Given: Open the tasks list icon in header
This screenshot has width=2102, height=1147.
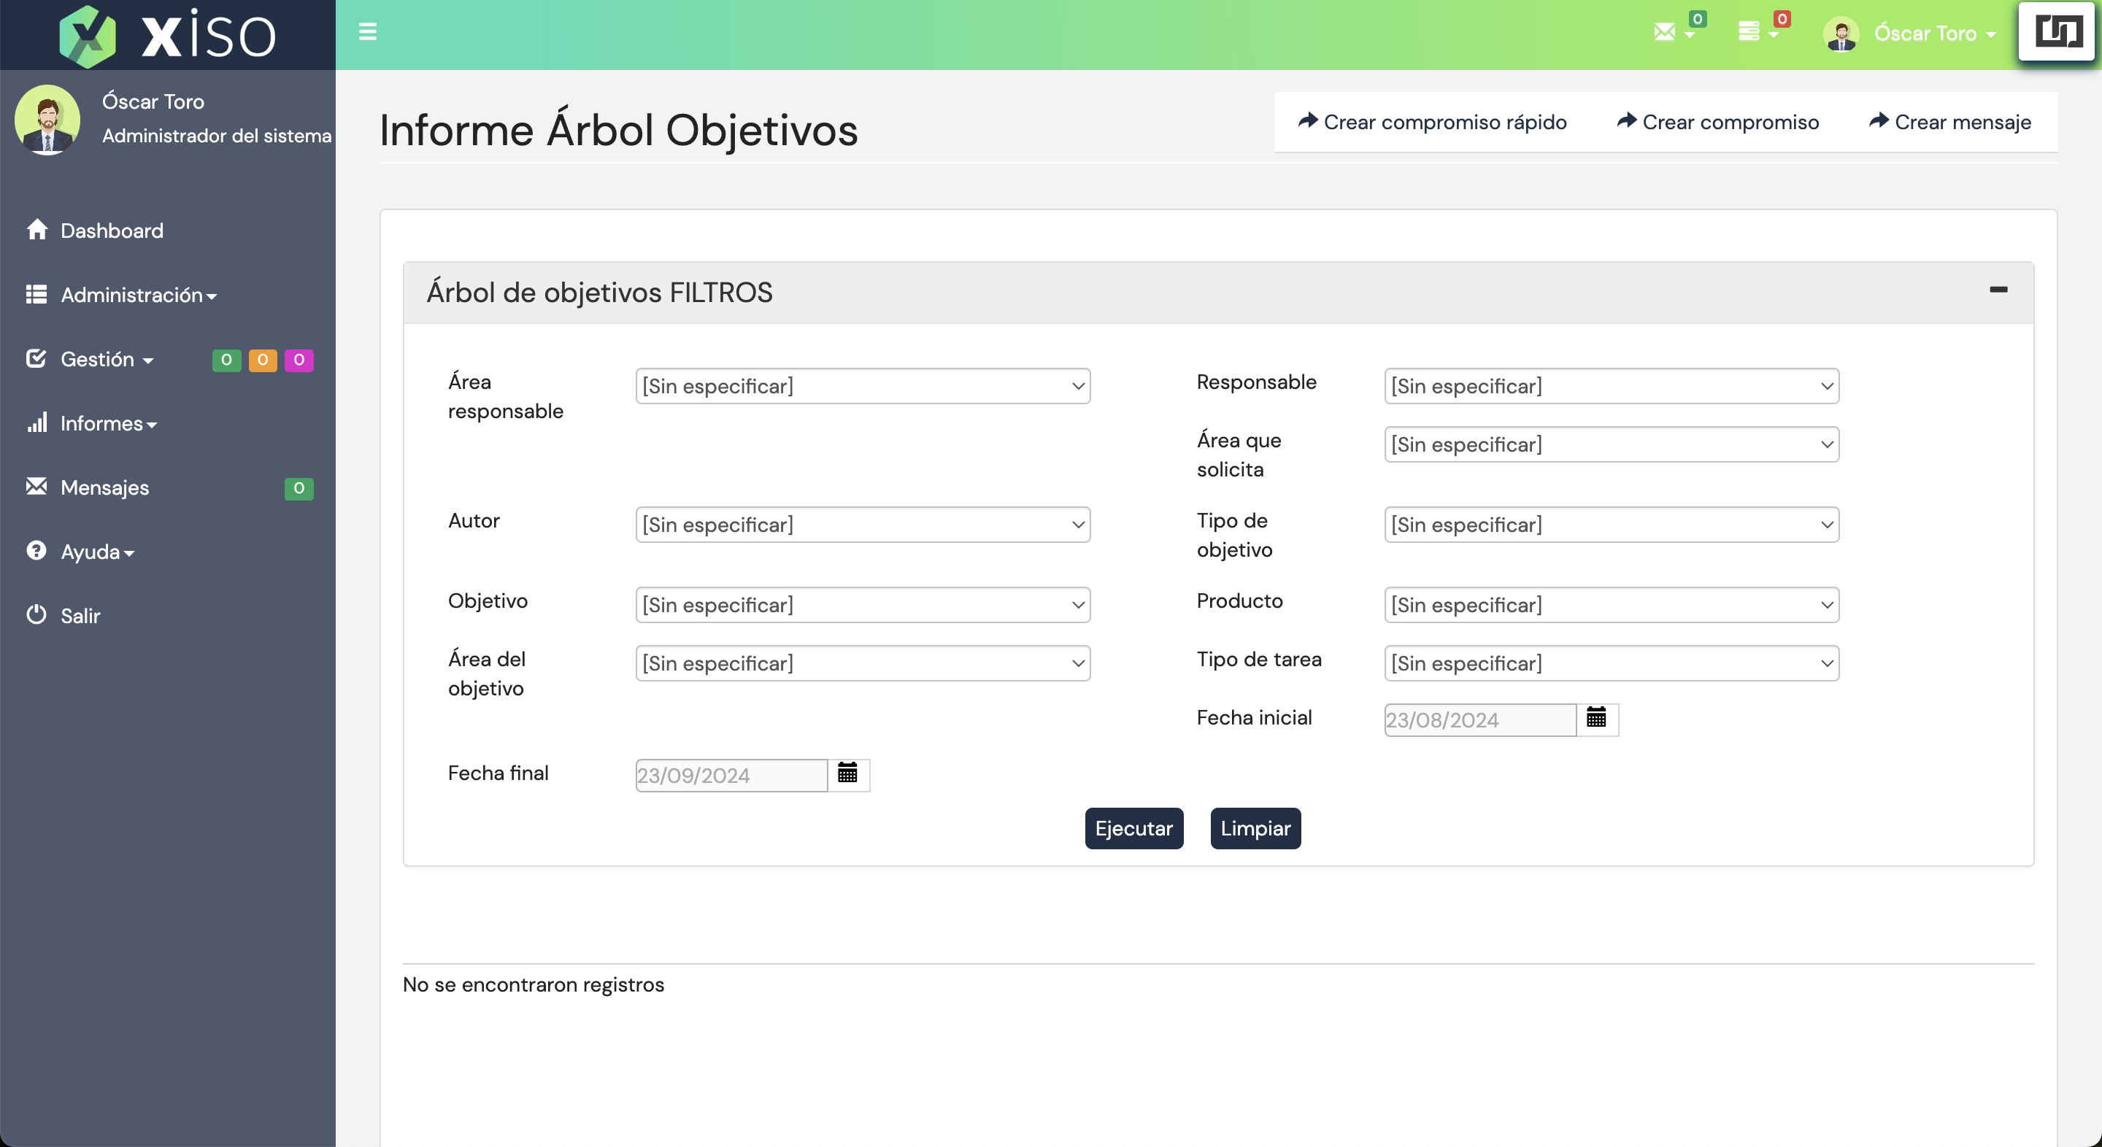Looking at the screenshot, I should [x=1749, y=32].
